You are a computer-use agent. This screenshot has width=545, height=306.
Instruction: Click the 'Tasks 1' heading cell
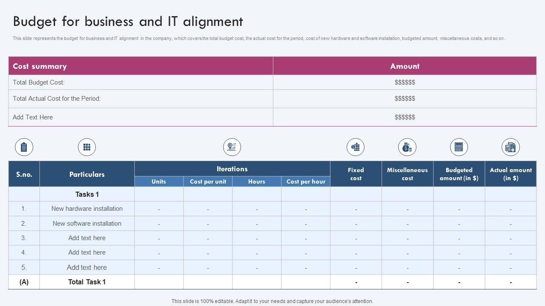click(87, 194)
